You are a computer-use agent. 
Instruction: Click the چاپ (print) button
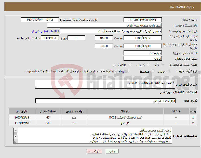pyautogui.click(x=112, y=151)
